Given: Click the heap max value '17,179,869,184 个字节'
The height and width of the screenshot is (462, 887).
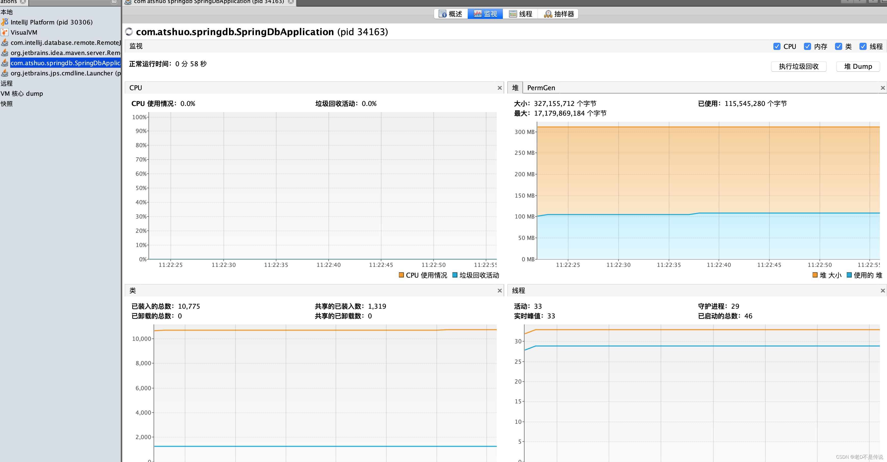Looking at the screenshot, I should pos(570,113).
